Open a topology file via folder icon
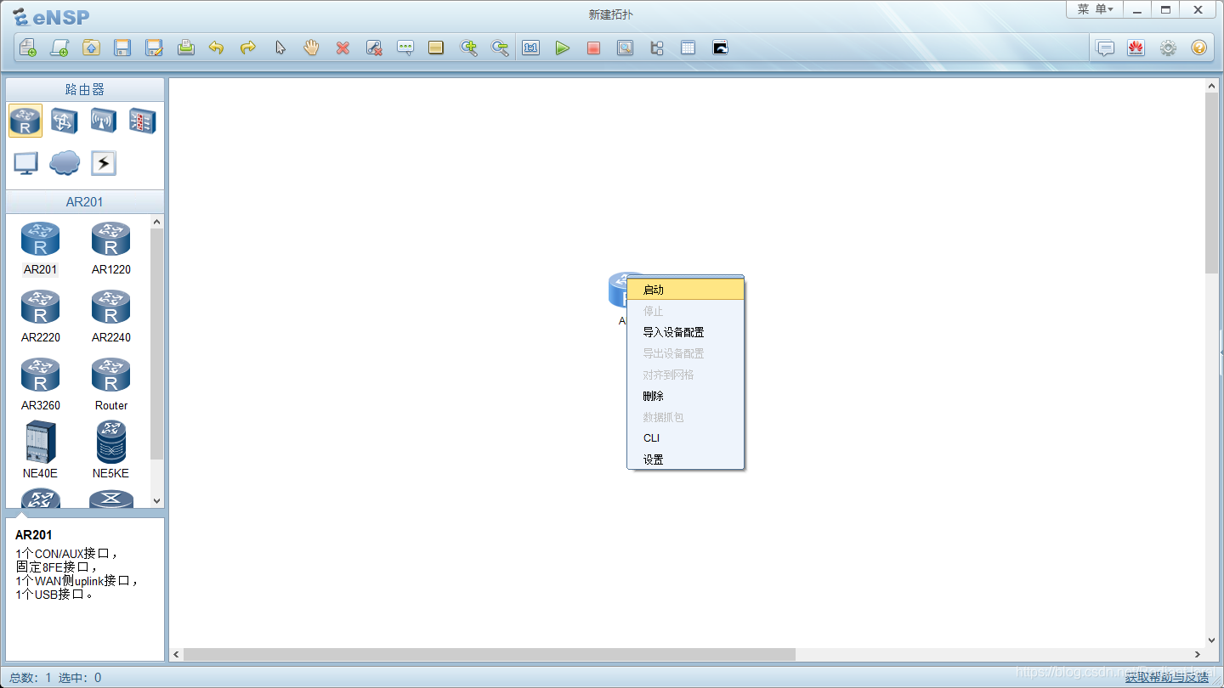The image size is (1224, 688). 91,48
